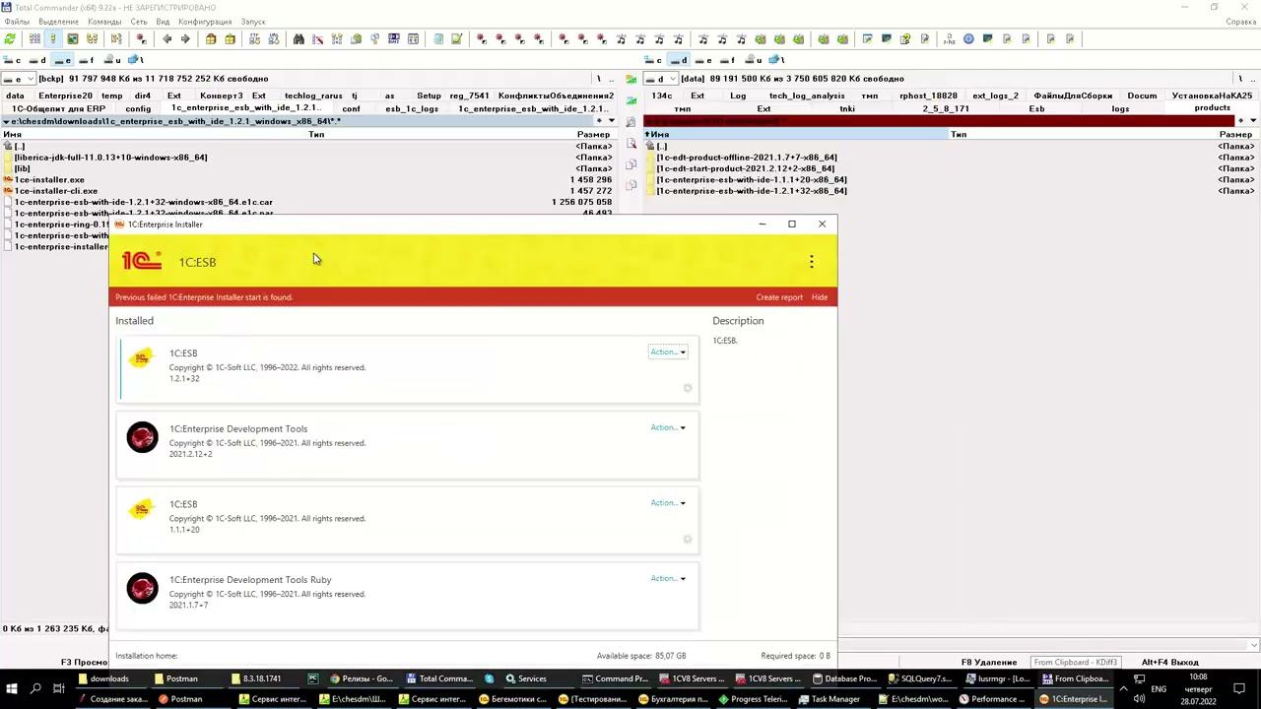
Task: Click the binoculars search icon in toolbar
Action: 299,39
